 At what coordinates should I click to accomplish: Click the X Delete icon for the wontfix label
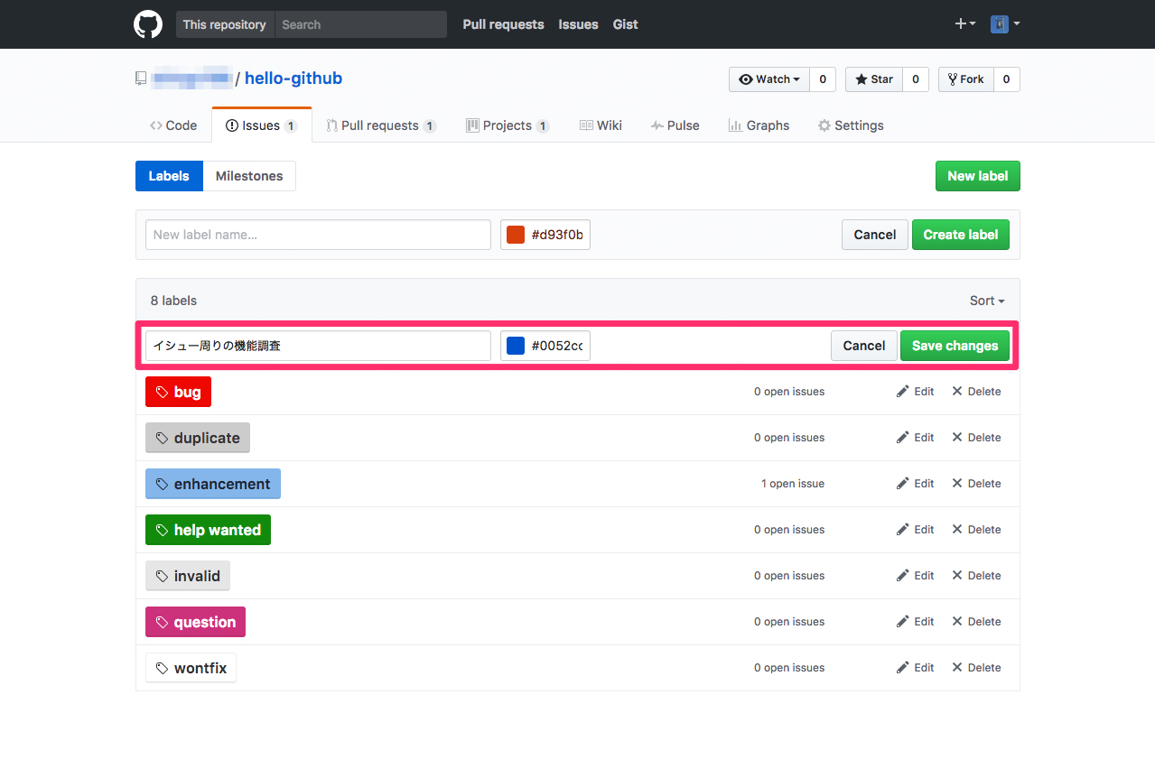[x=959, y=667]
